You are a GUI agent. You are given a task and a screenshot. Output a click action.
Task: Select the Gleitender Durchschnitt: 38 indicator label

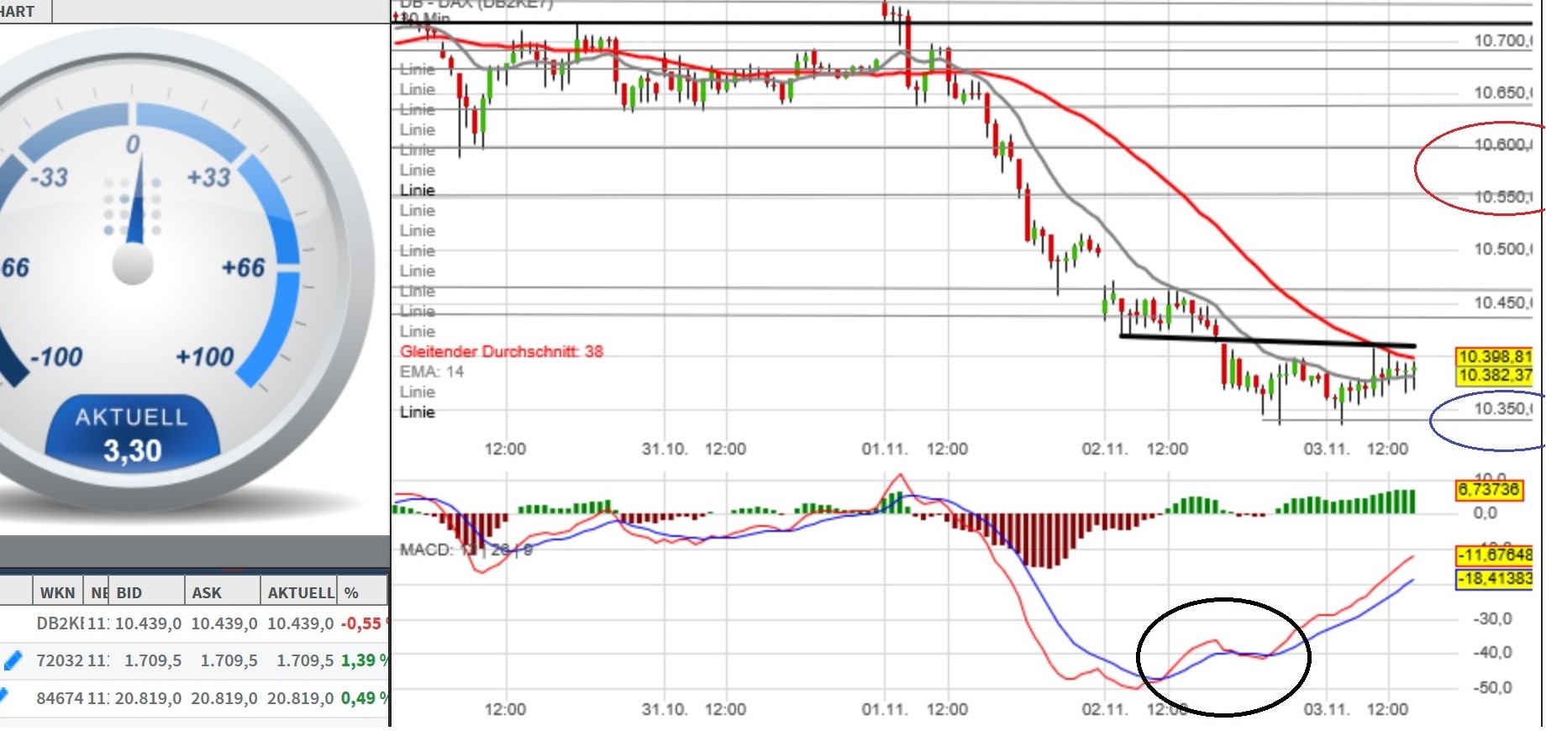(x=502, y=351)
